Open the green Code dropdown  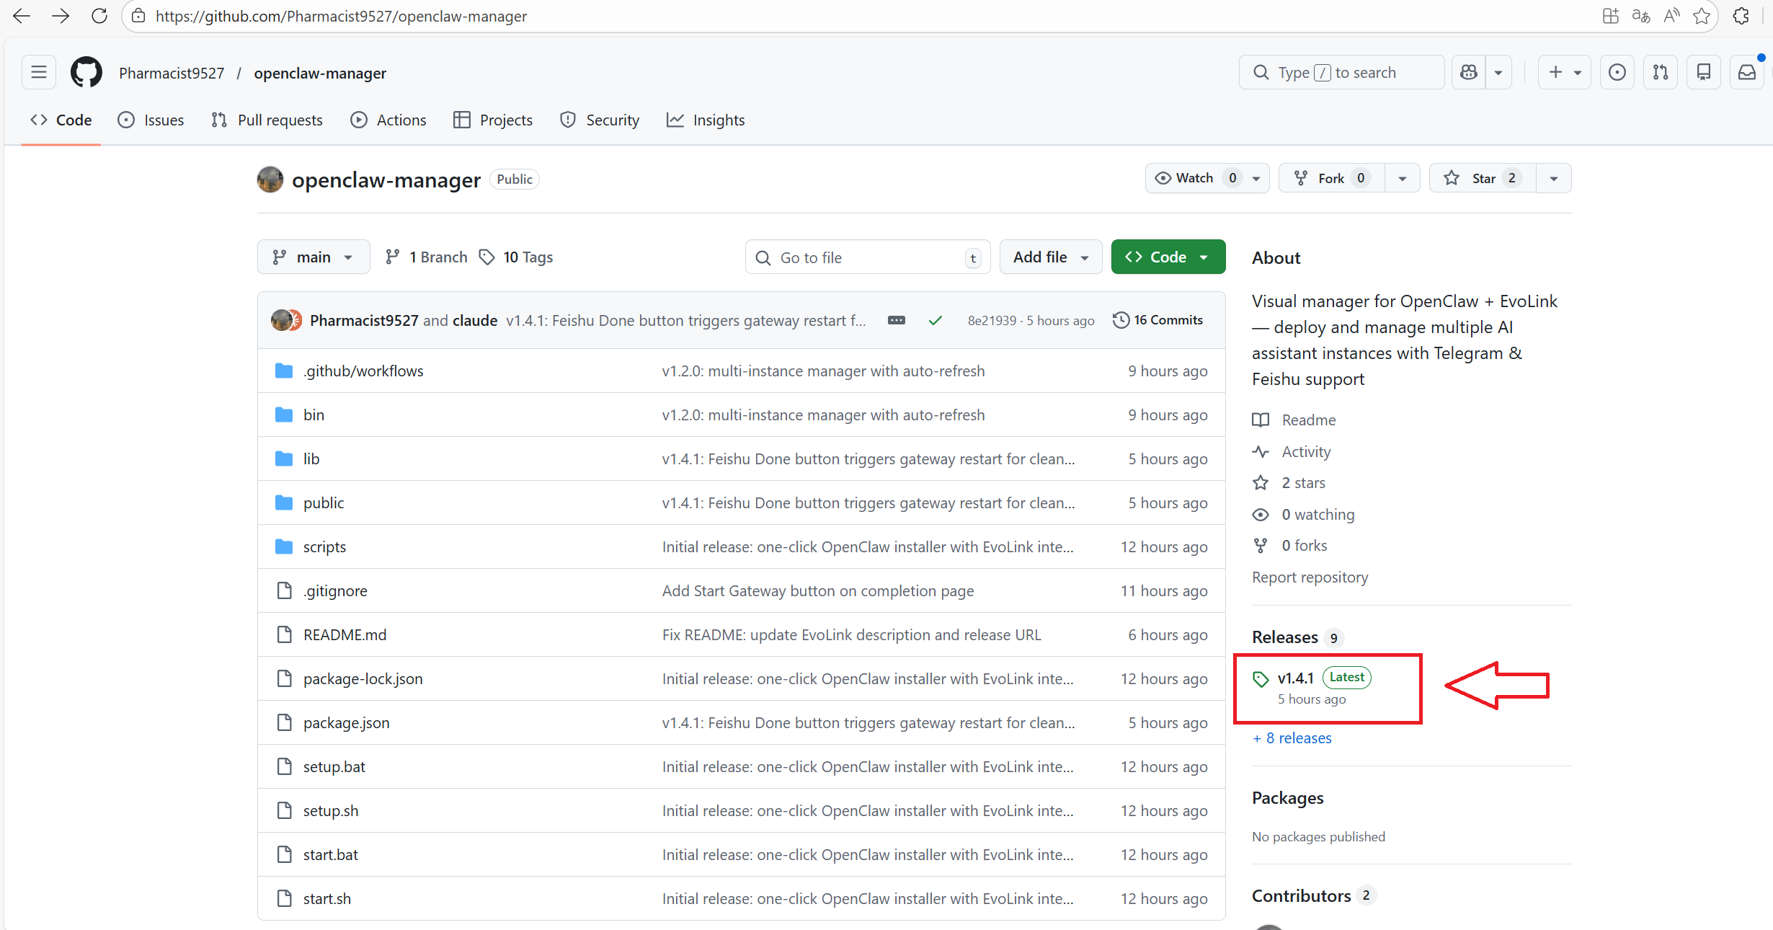1168,257
